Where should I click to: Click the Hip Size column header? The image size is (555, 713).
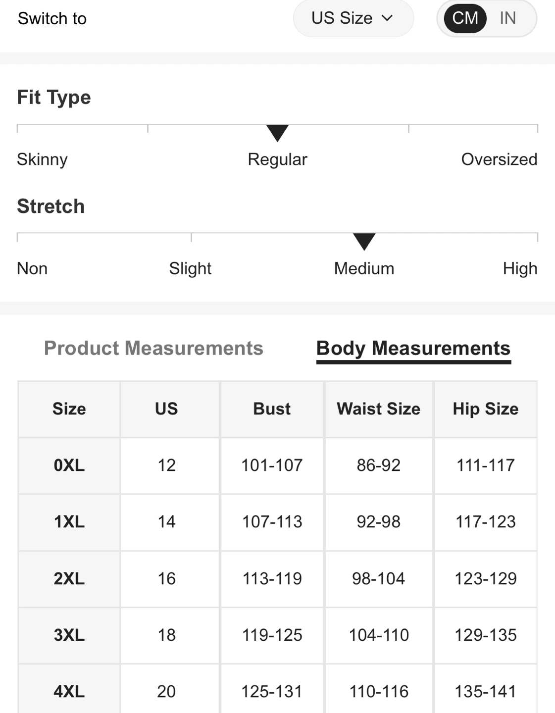tap(486, 409)
